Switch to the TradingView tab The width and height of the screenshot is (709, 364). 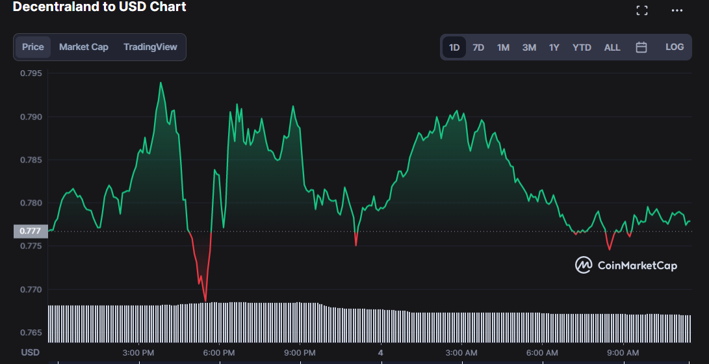150,47
